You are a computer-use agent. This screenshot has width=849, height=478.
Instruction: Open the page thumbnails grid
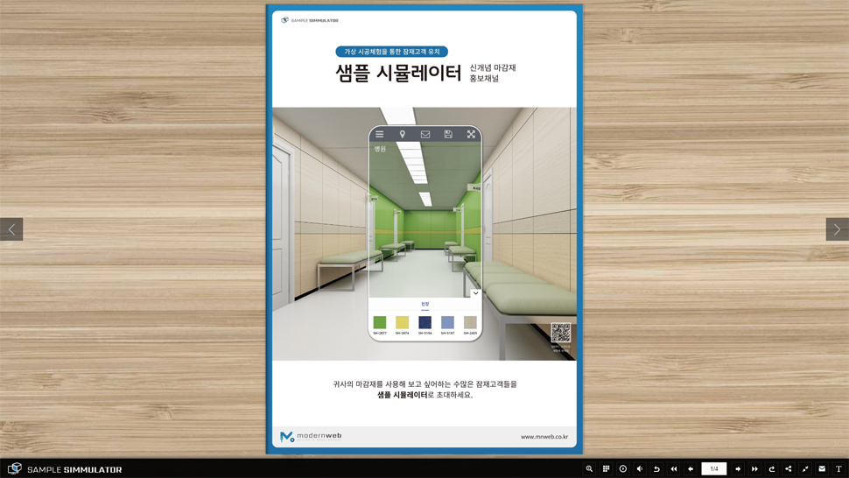point(606,469)
